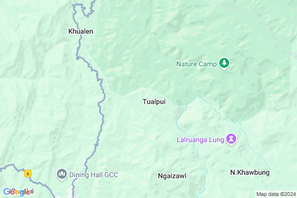Select the Lalruanga Lung purple landmark pin
This screenshot has width=297, height=198.
[x=231, y=139]
